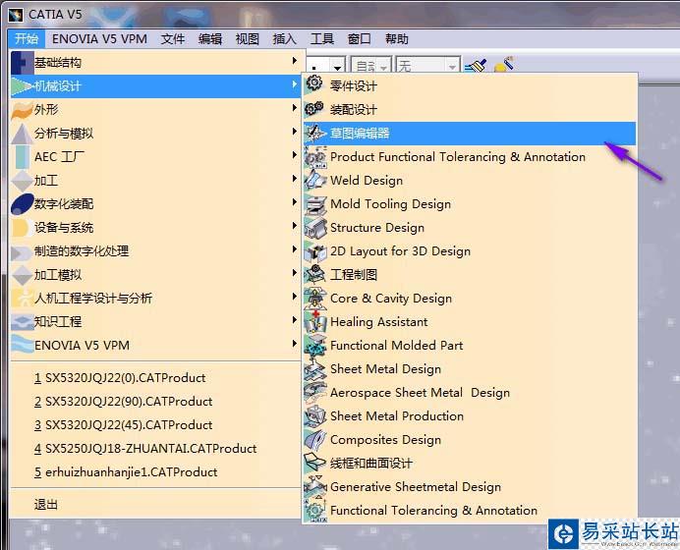Open the 帮助 menu
This screenshot has height=550, width=680.
[397, 39]
